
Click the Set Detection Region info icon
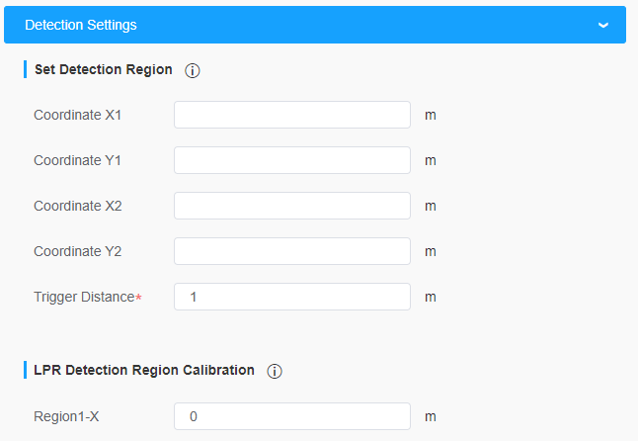[193, 71]
